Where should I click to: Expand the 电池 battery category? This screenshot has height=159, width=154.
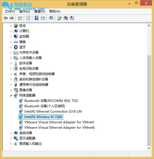coord(11,26)
